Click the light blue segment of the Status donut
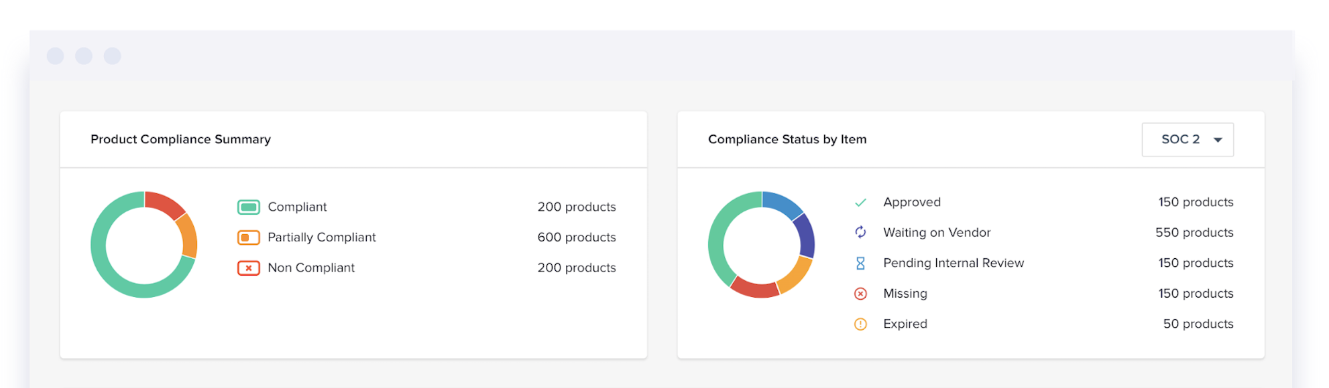The width and height of the screenshot is (1329, 388). 781,203
